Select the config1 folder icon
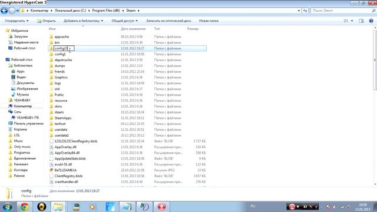The width and height of the screenshot is (377, 212). (x=51, y=54)
